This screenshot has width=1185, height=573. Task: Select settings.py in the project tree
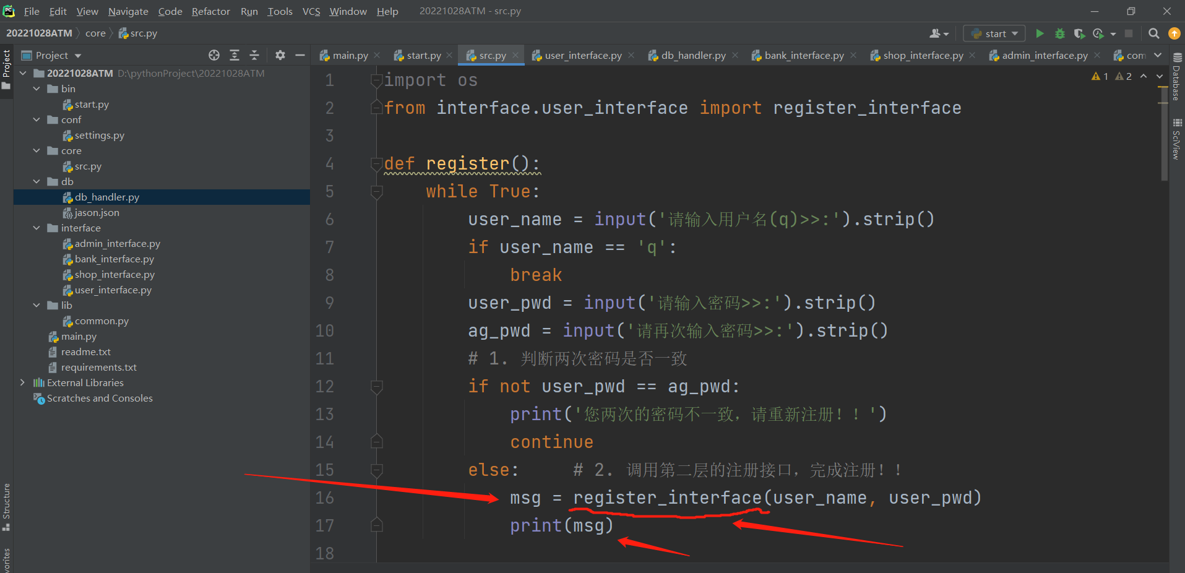pyautogui.click(x=99, y=135)
